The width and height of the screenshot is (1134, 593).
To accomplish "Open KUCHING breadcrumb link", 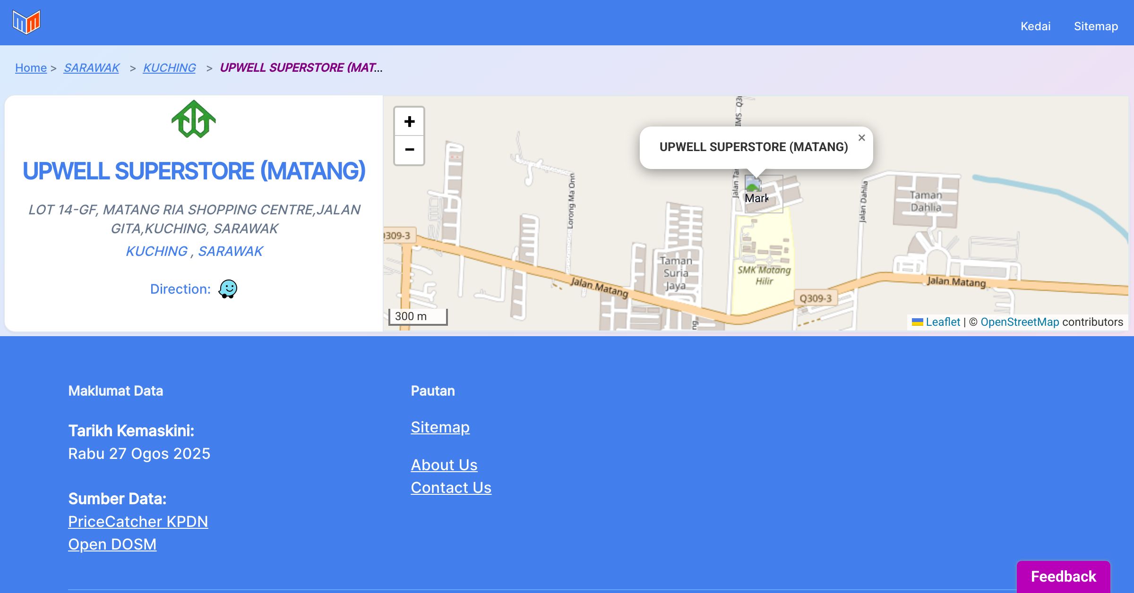I will (169, 68).
